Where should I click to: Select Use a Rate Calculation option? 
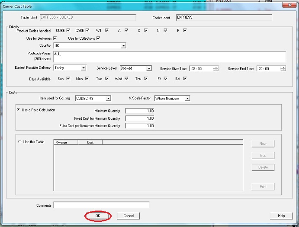coord(19,110)
